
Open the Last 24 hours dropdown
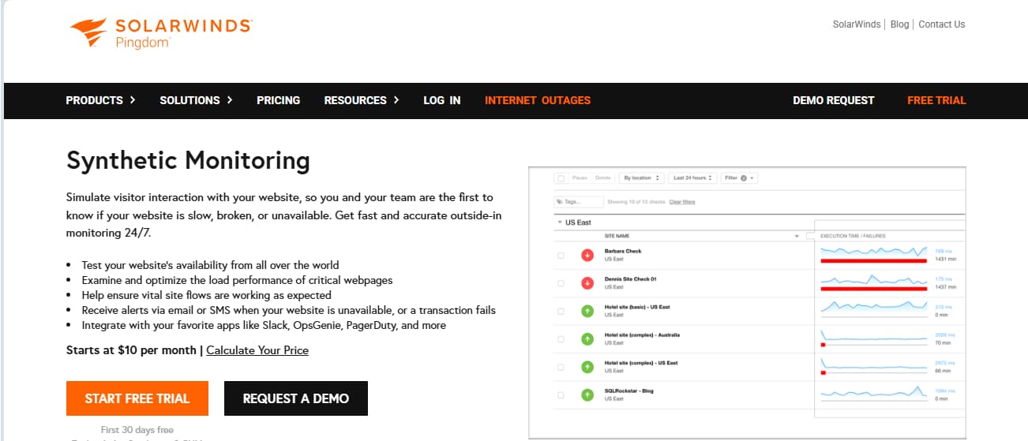pos(693,178)
